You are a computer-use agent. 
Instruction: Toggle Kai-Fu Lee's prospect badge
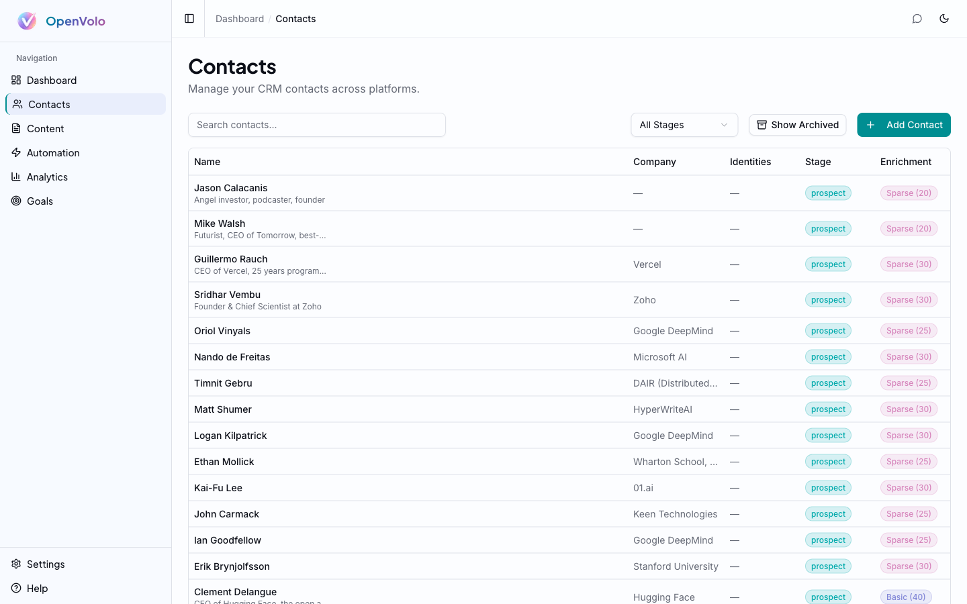tap(828, 487)
